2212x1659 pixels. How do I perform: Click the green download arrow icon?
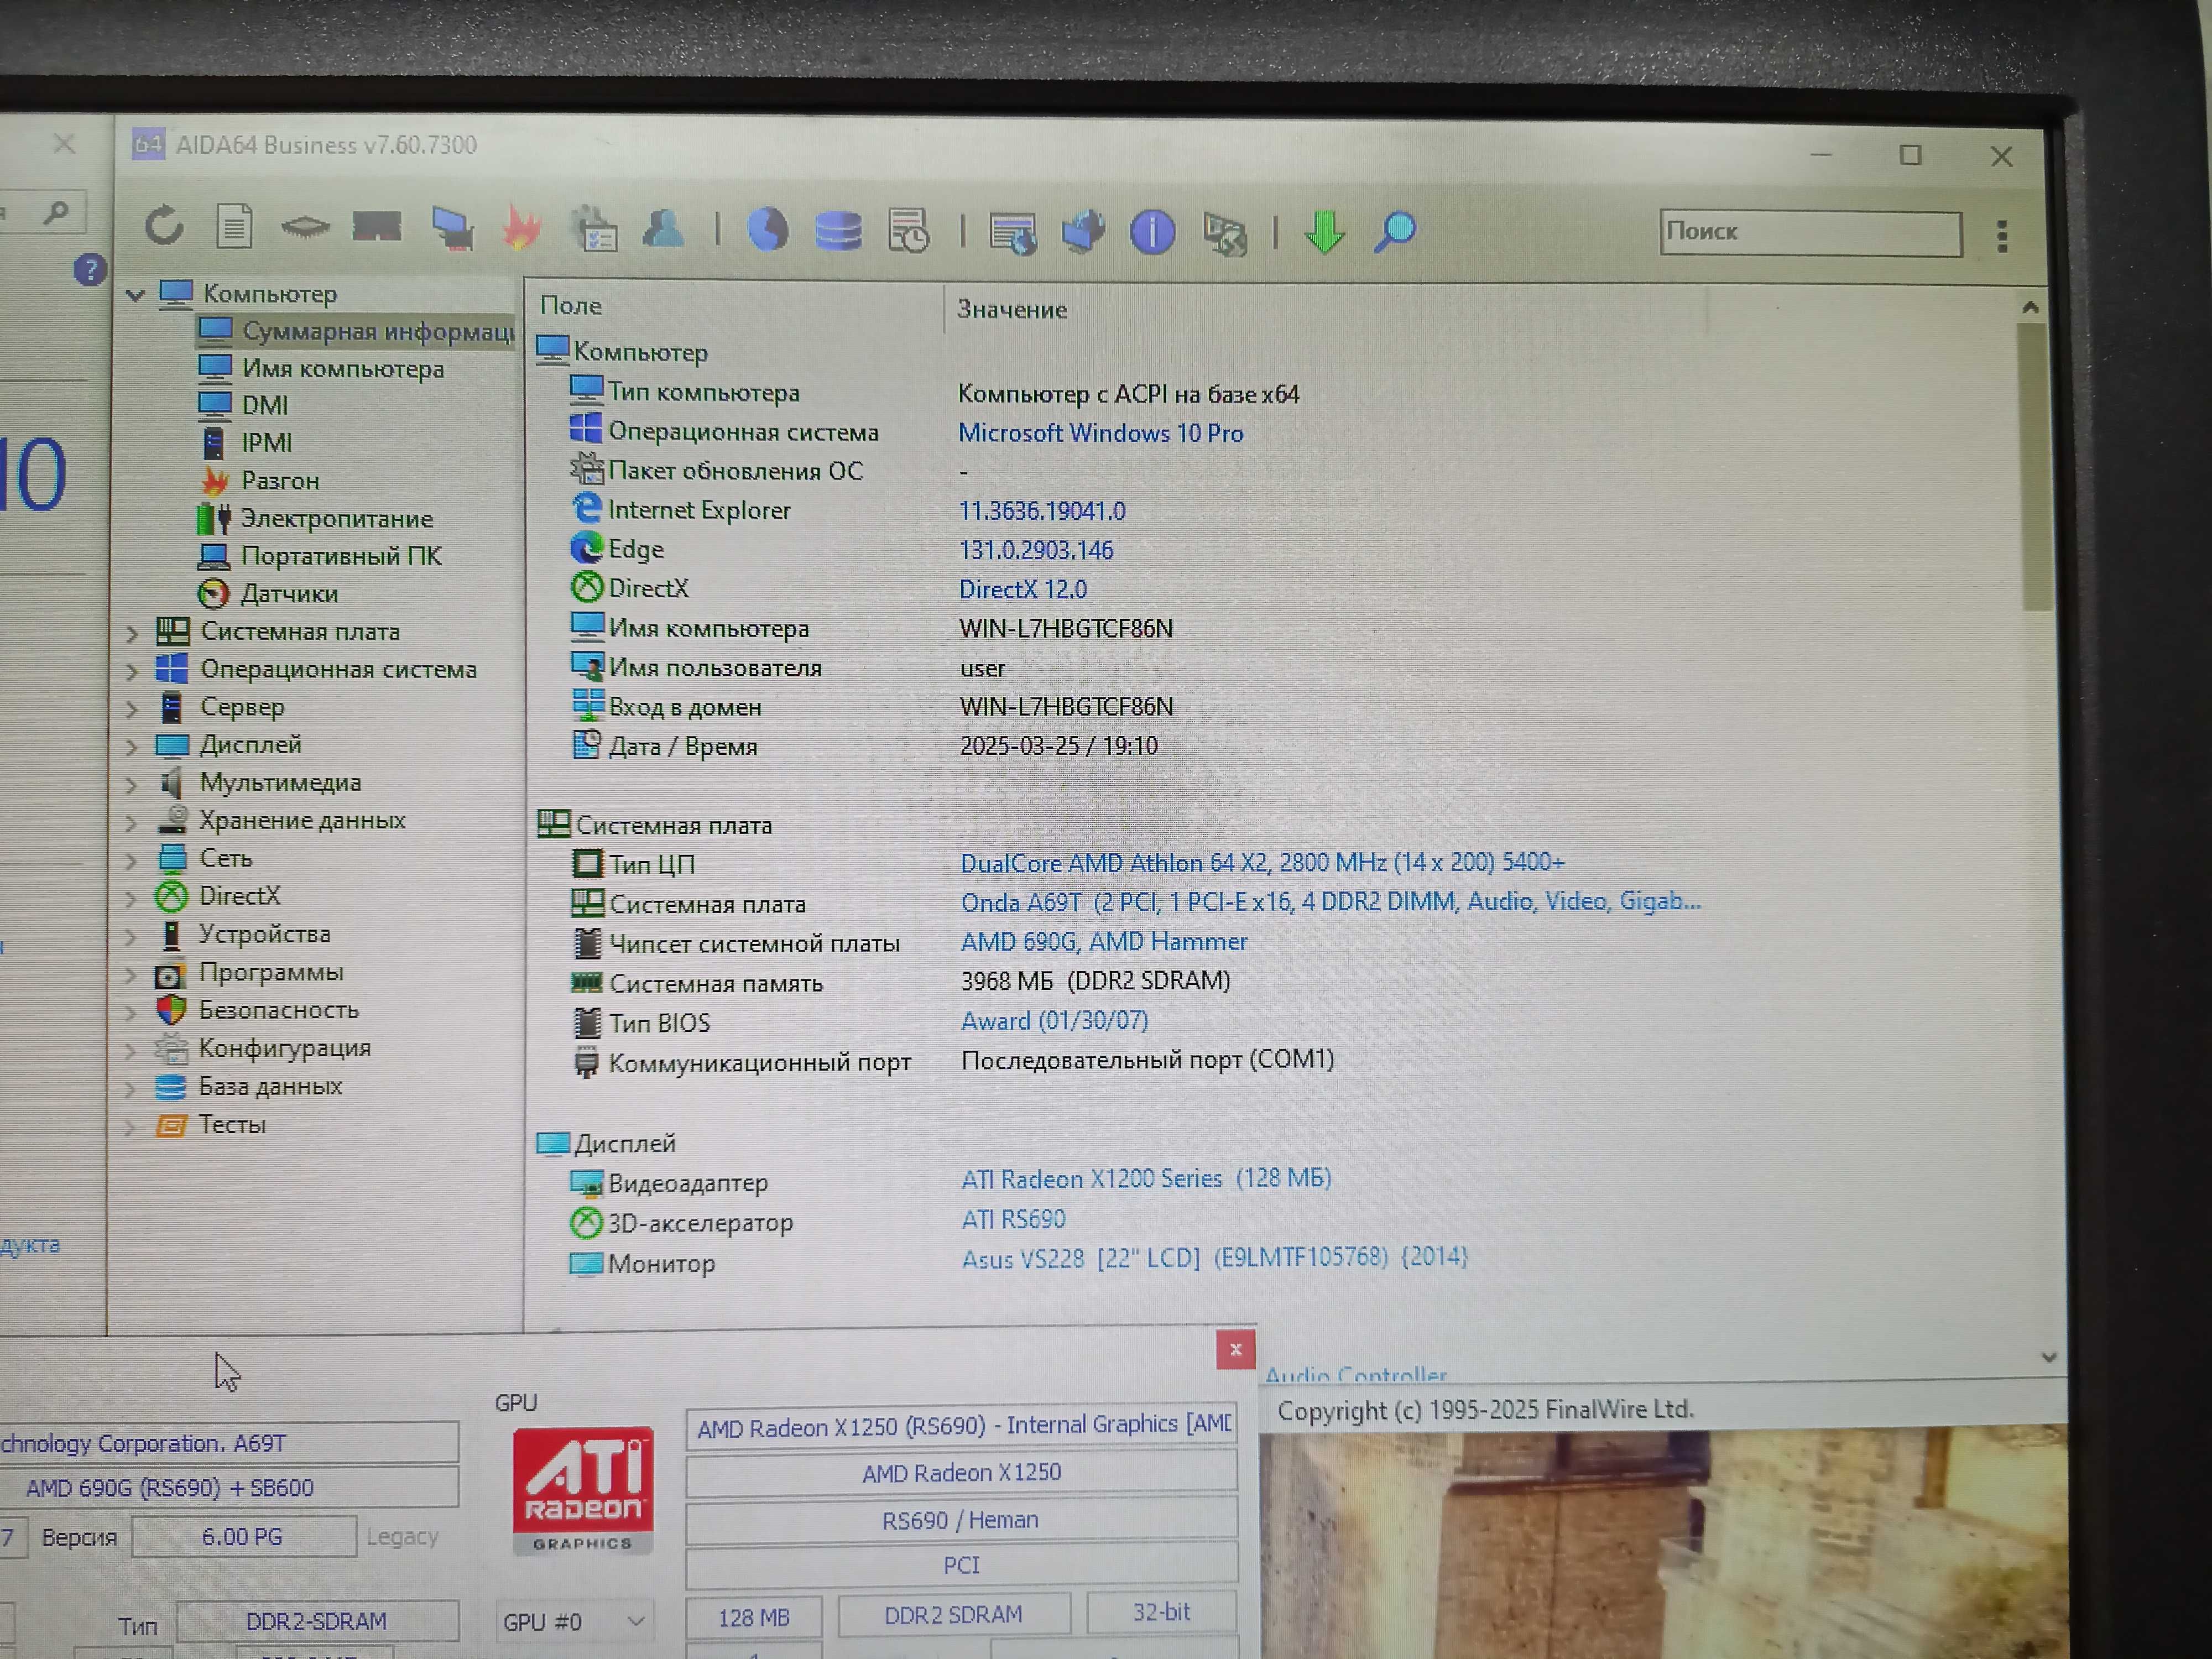coord(1325,232)
